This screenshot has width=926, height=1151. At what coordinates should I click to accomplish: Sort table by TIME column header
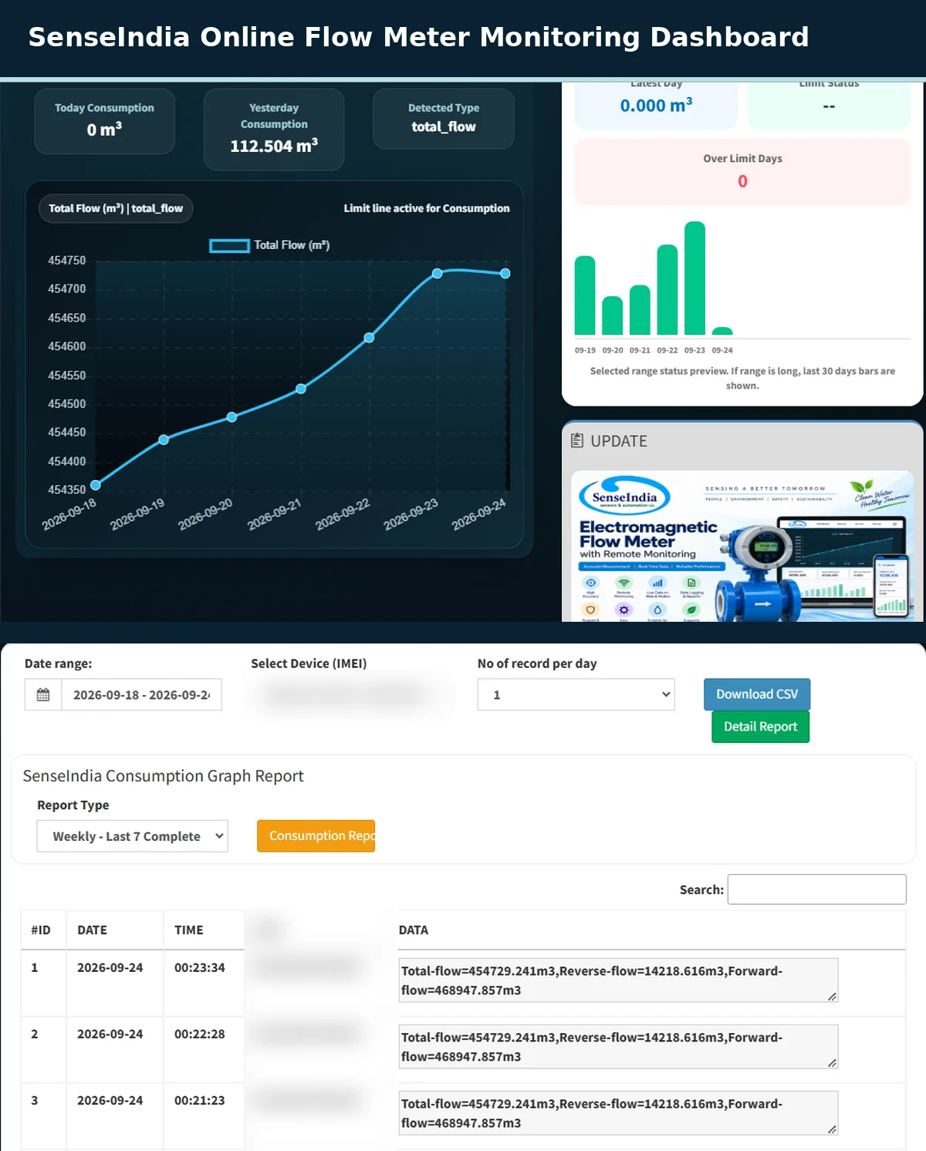[204, 930]
